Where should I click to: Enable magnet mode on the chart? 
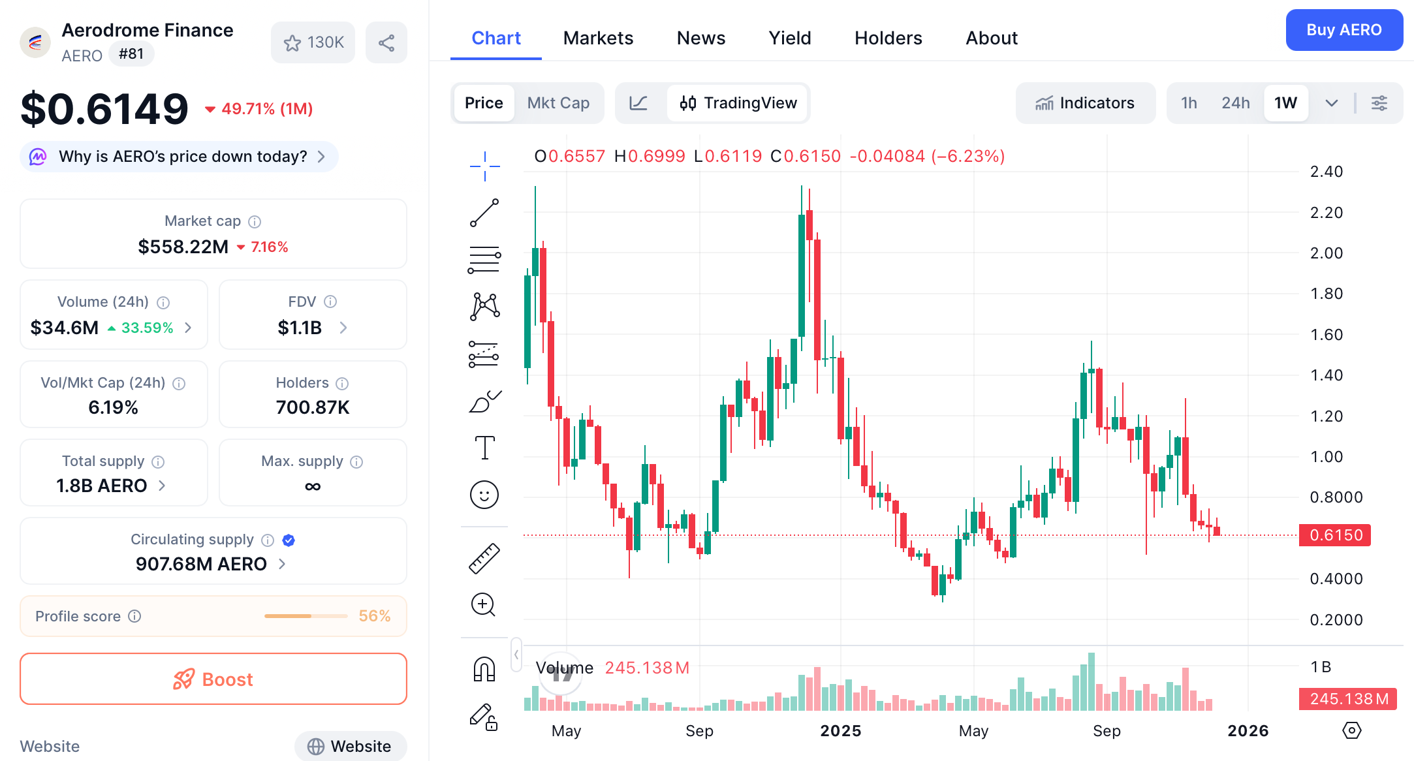coord(483,668)
